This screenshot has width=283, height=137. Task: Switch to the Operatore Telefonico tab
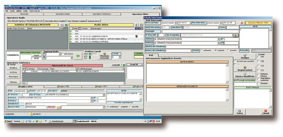coord(101,14)
